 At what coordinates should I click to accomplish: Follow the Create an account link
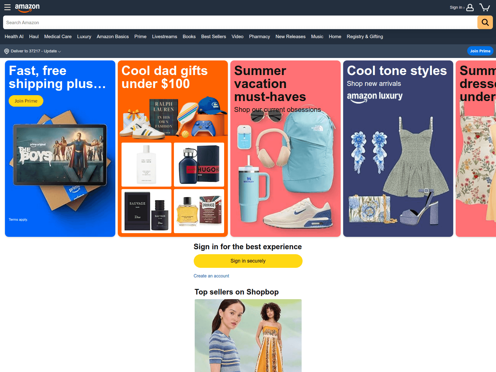pos(211,276)
